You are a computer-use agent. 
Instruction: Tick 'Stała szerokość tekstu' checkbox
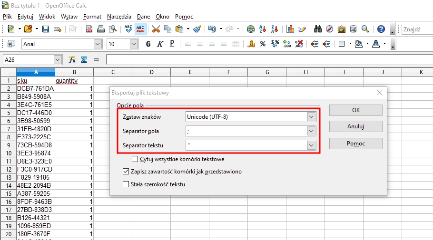coord(126,184)
